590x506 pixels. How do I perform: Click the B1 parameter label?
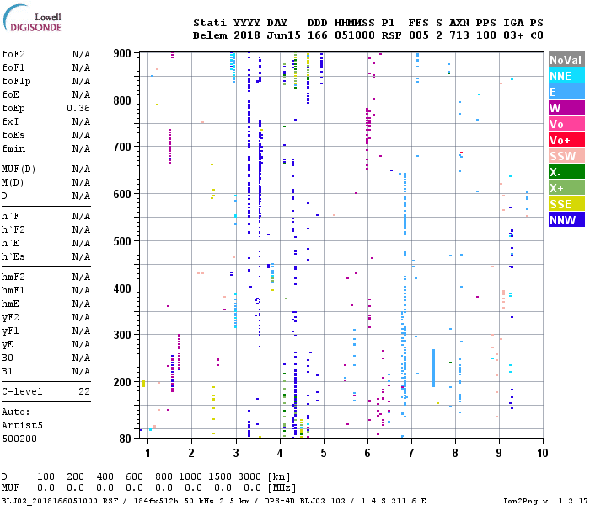8,372
